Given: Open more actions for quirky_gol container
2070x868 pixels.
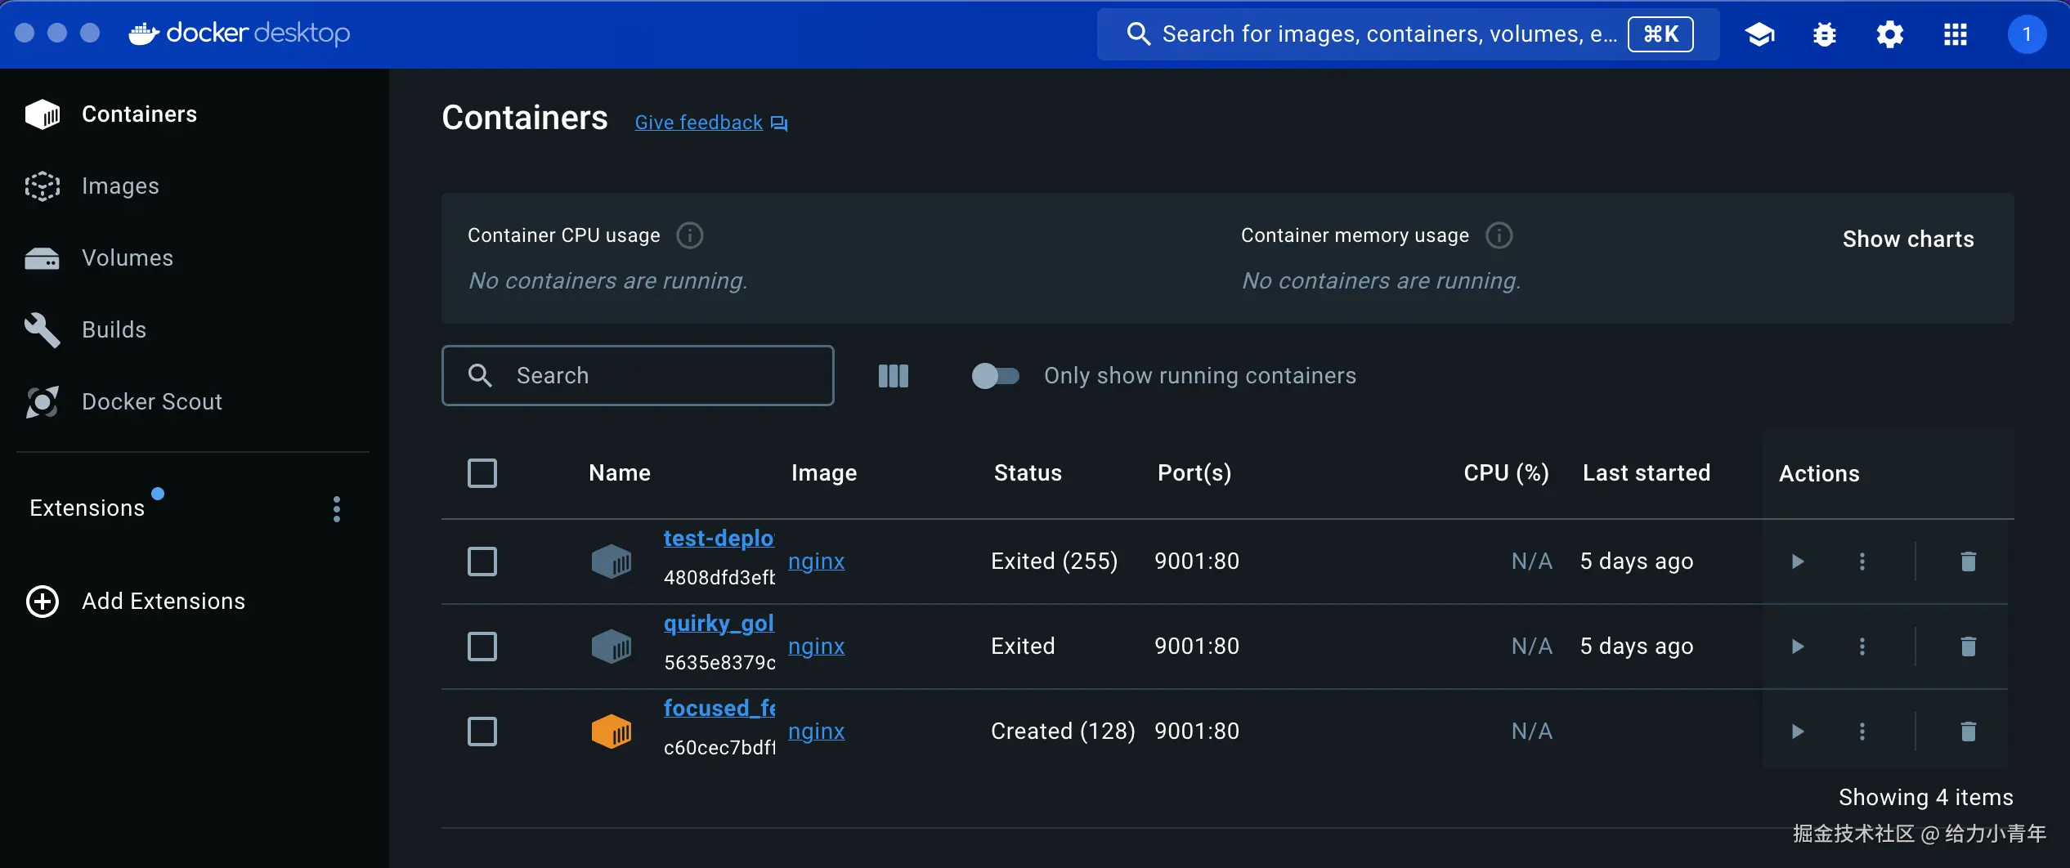Looking at the screenshot, I should [1862, 647].
